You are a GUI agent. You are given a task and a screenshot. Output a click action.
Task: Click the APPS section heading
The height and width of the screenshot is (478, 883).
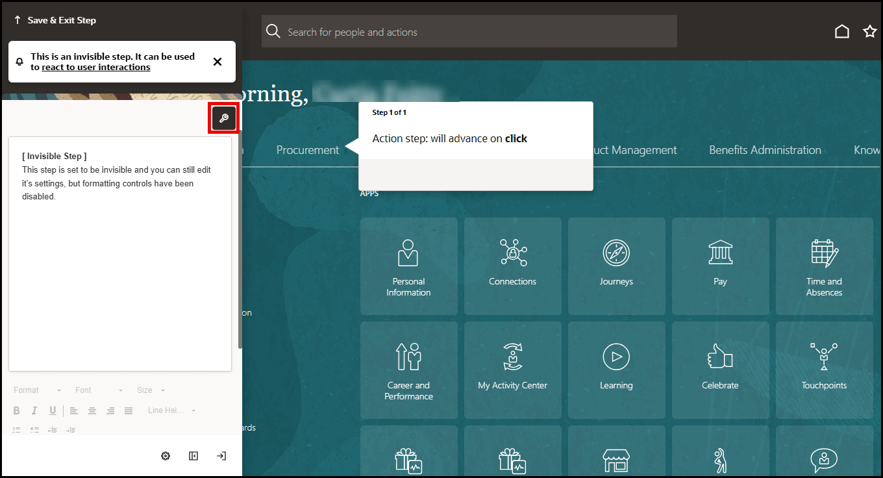[369, 194]
